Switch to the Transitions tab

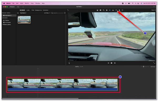(46, 10)
